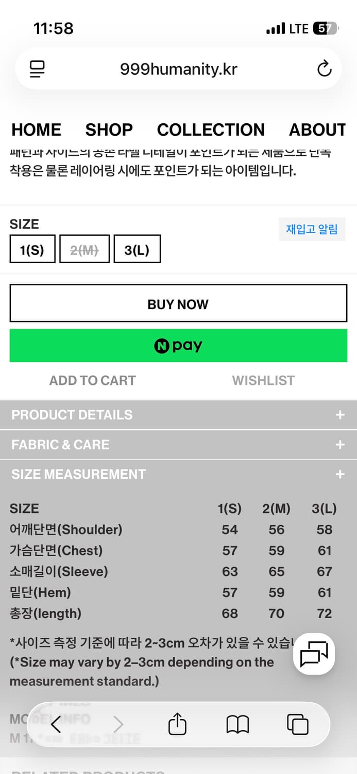The image size is (357, 774).
Task: Tap the 999humanity.kr address bar
Action: click(x=178, y=69)
